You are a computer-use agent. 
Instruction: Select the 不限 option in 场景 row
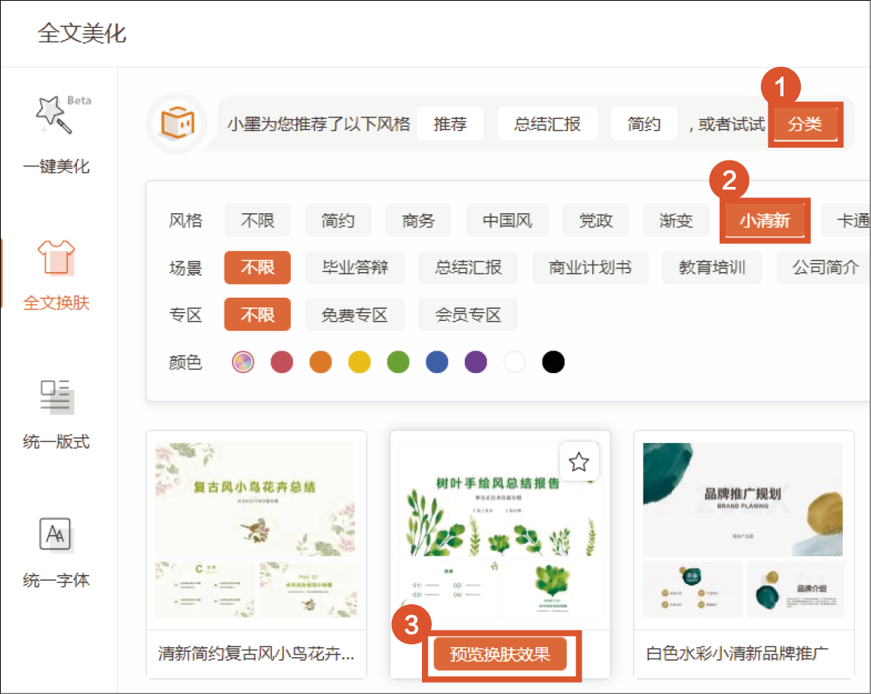point(257,268)
